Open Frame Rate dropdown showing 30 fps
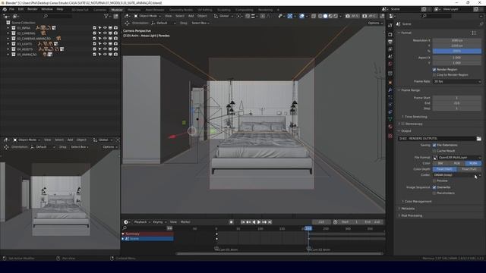This screenshot has width=486, height=273. [457, 81]
